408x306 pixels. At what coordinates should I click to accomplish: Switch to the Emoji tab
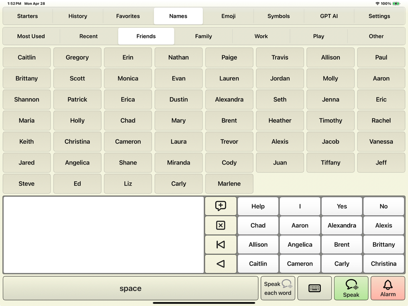pos(228,16)
